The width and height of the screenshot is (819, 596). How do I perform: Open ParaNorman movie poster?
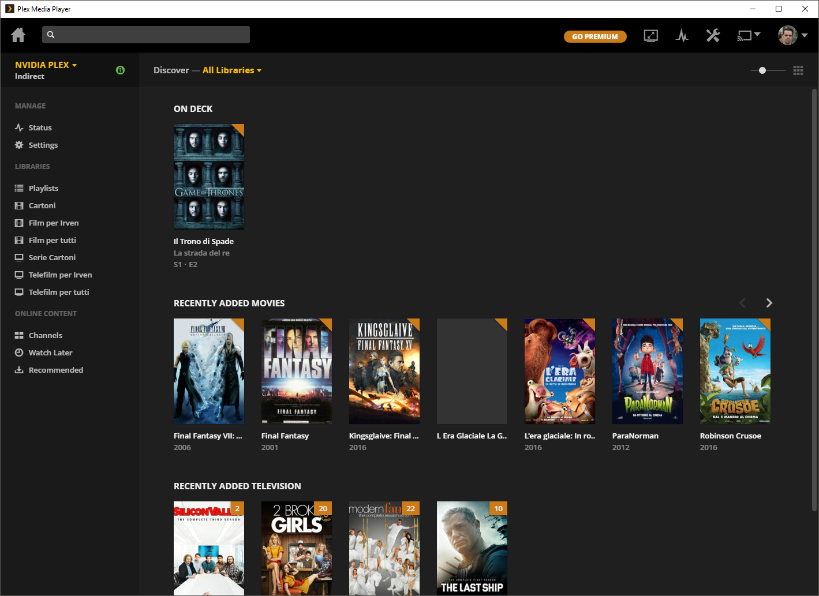pos(648,371)
